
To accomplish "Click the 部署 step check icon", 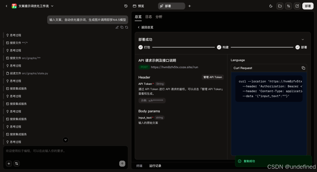I will pos(297,47).
